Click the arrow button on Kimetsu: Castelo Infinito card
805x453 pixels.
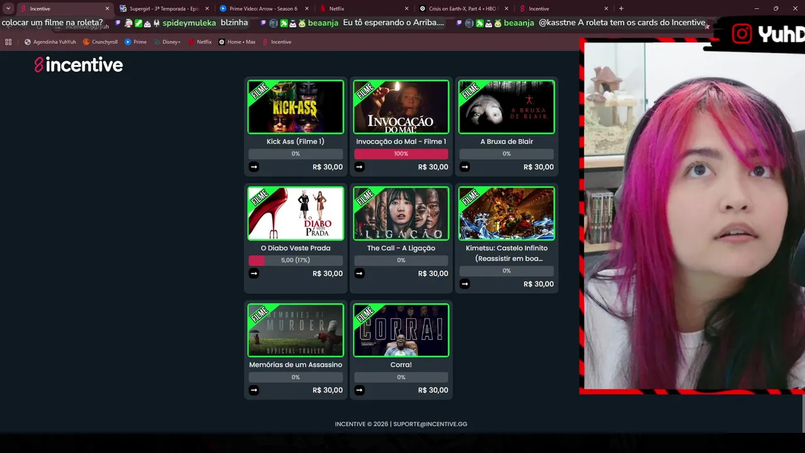point(465,284)
